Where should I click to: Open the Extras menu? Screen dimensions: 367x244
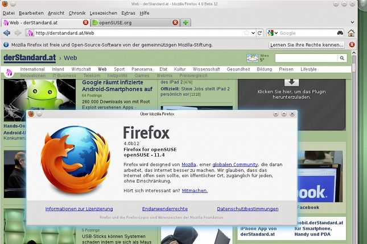(x=128, y=13)
